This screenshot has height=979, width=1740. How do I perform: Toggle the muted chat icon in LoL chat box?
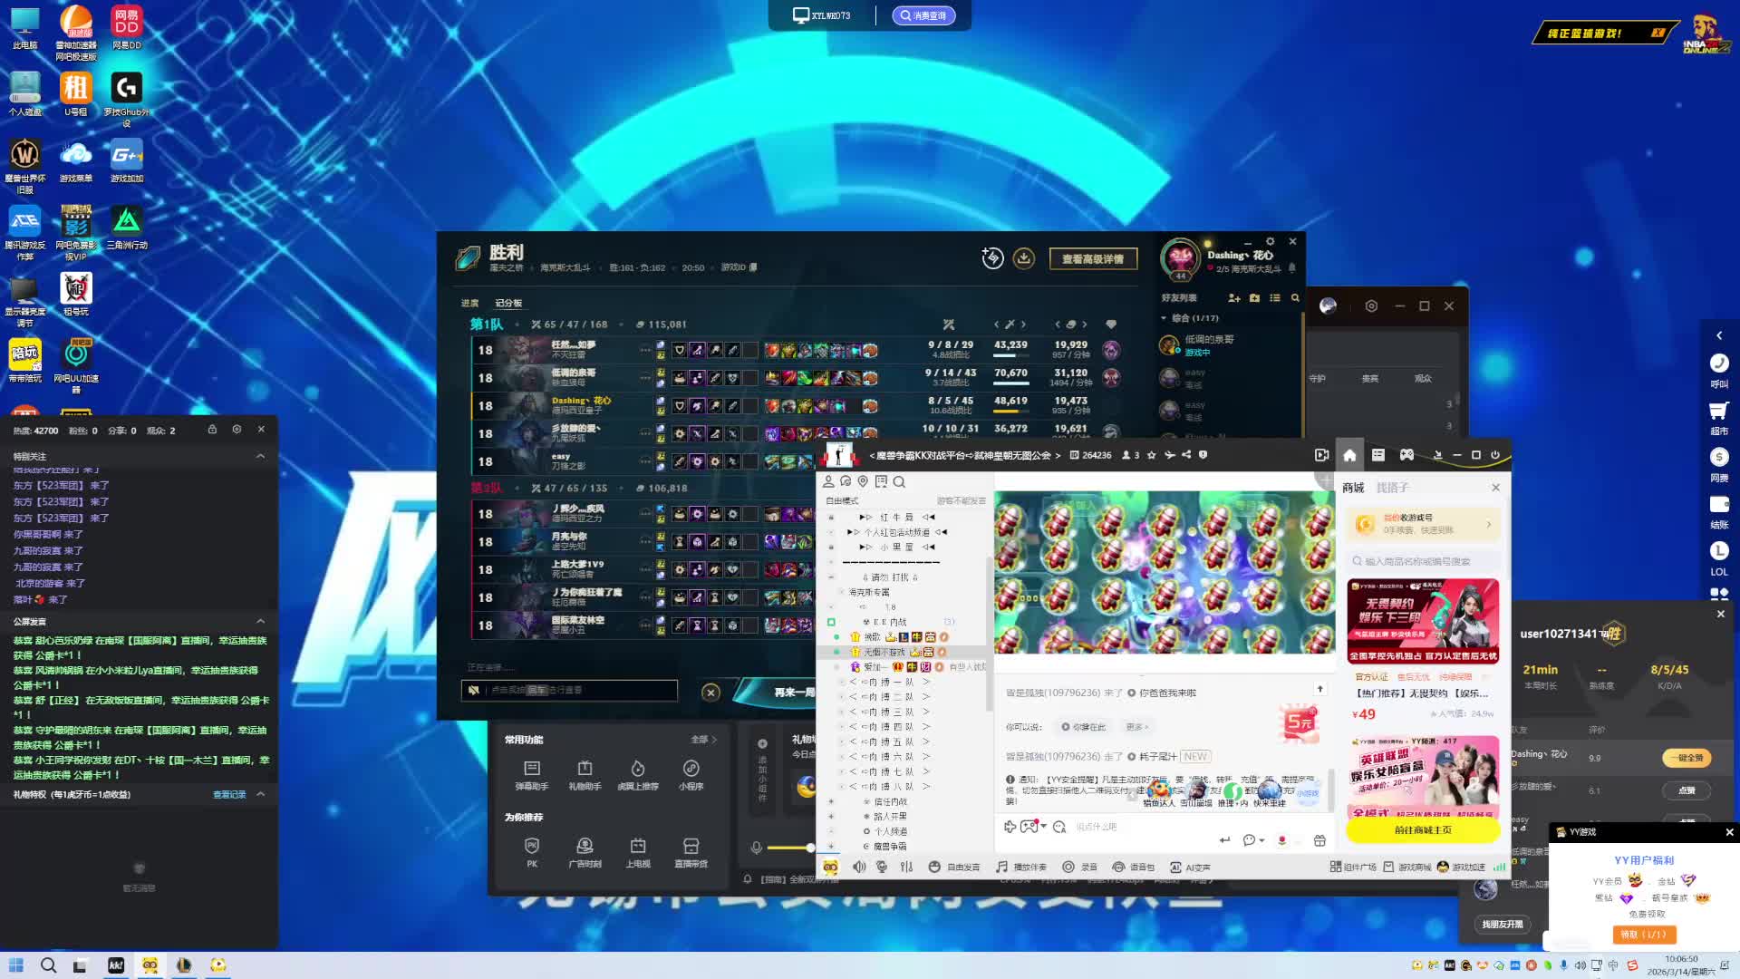pyautogui.click(x=473, y=690)
